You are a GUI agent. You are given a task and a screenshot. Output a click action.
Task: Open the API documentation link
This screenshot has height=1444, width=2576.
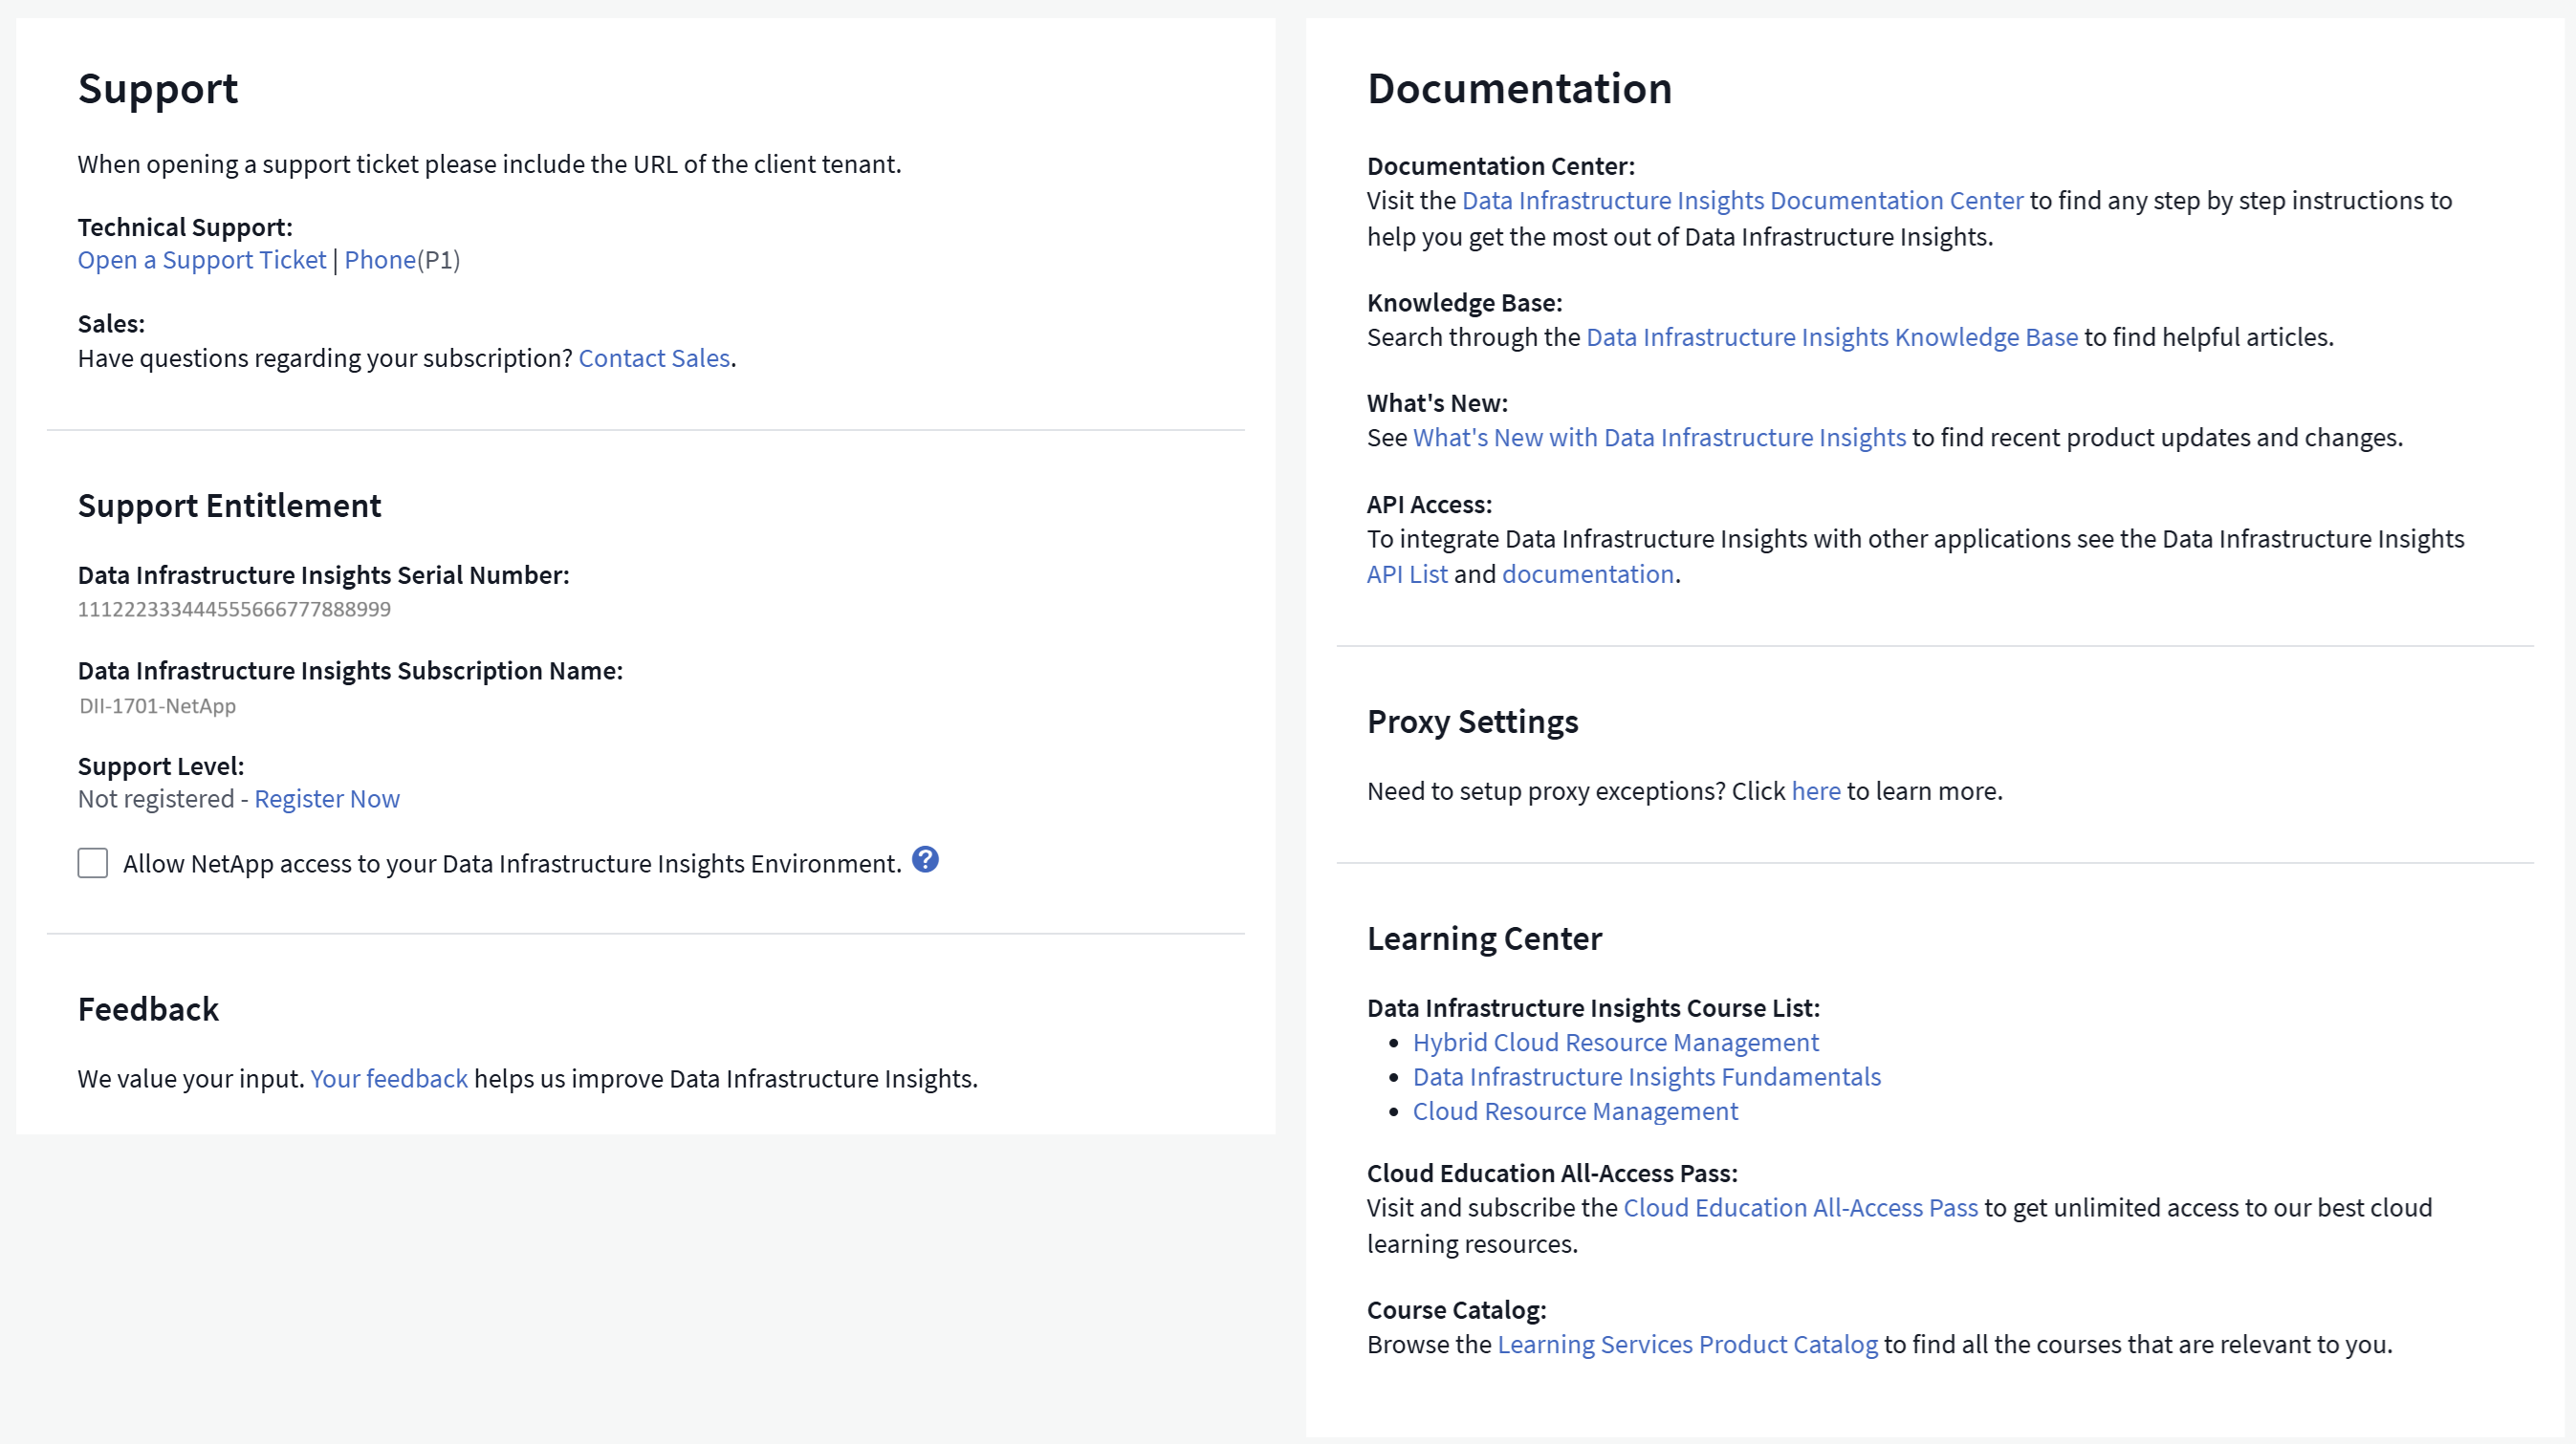(x=1588, y=574)
